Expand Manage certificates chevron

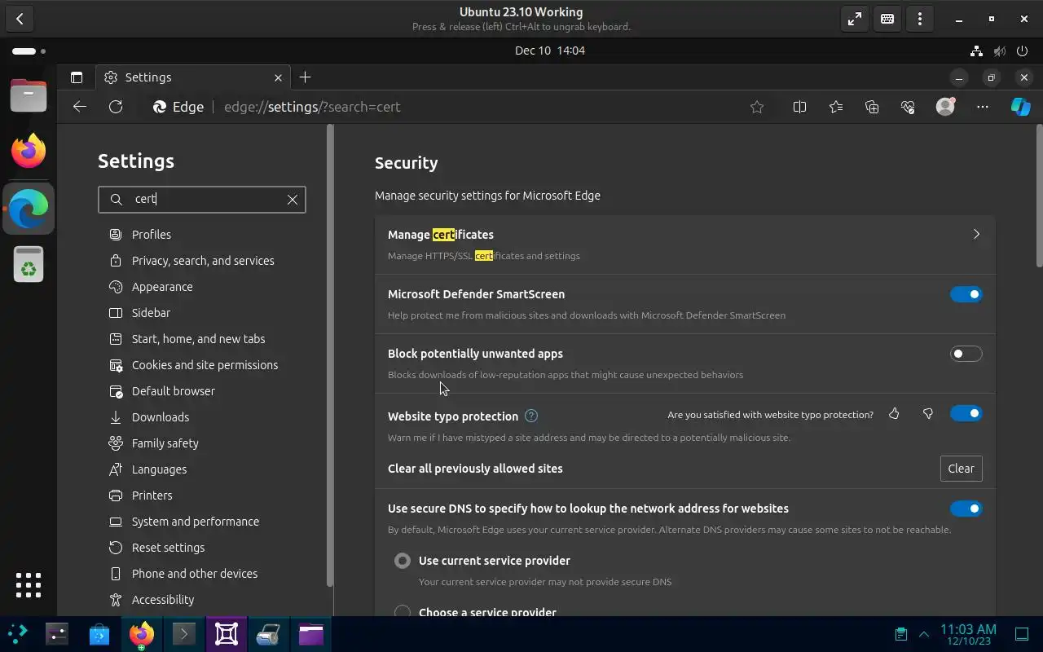pos(976,234)
